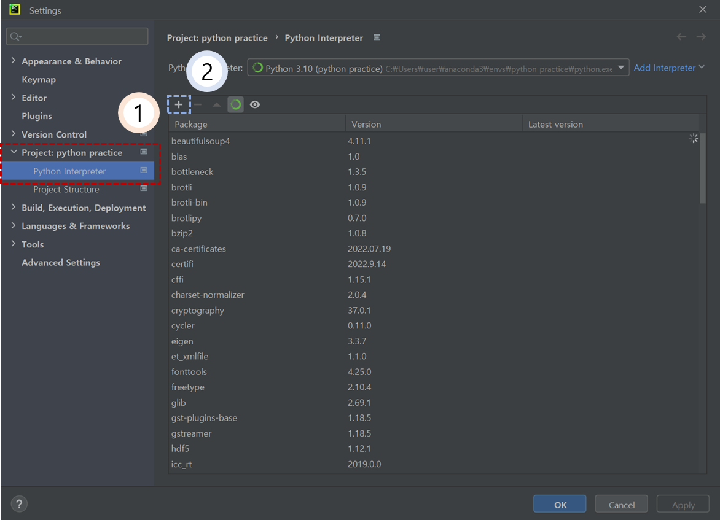Click the plus install package button
The image size is (720, 520).
tap(179, 104)
